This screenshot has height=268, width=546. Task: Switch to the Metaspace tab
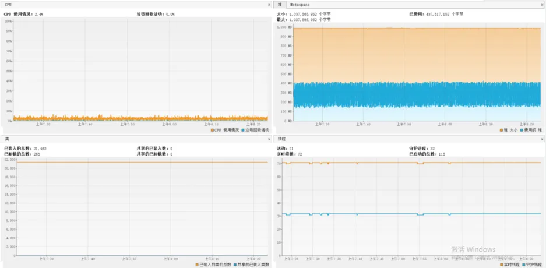point(300,5)
